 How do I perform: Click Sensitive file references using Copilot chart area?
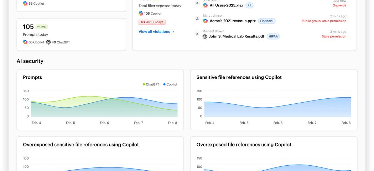(x=277, y=104)
